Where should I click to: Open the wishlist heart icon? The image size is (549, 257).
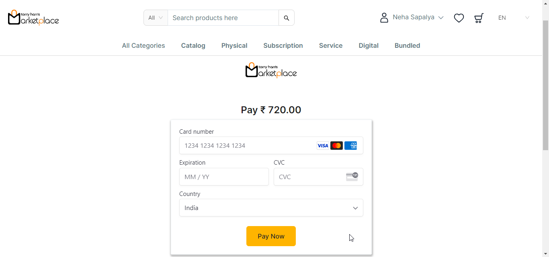coord(459,18)
